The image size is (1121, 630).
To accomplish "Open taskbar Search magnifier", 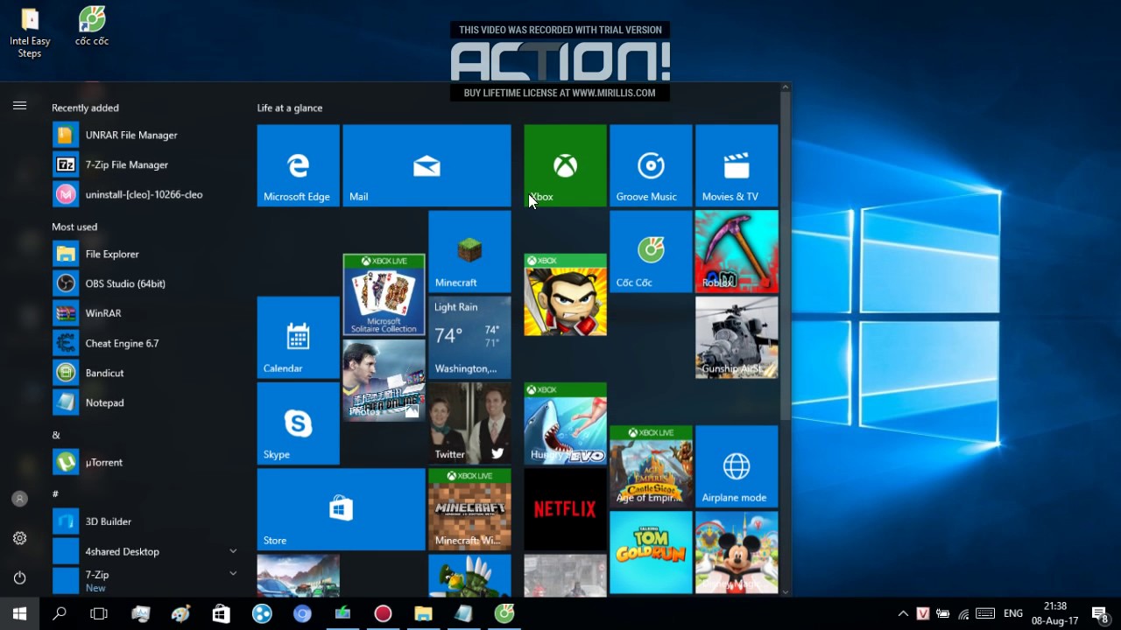I will 60,613.
